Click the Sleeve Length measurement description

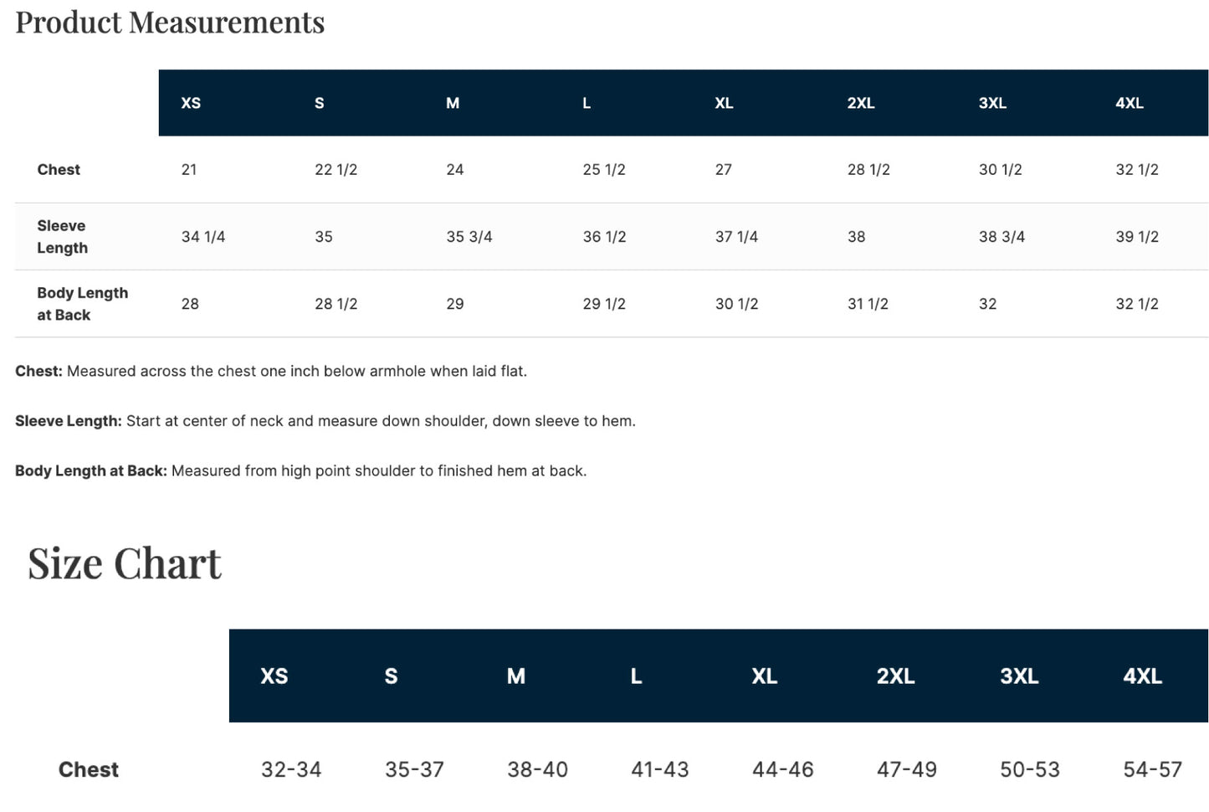[x=325, y=421]
